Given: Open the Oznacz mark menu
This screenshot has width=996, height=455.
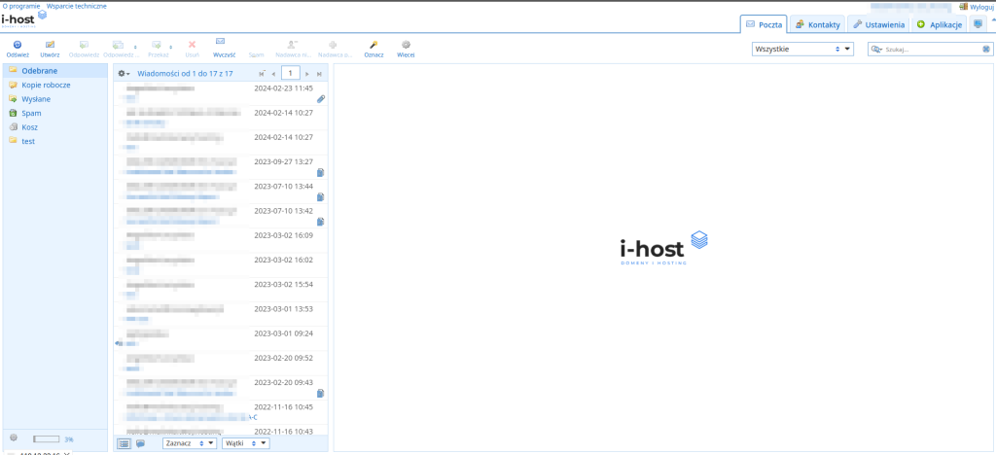Looking at the screenshot, I should (373, 45).
